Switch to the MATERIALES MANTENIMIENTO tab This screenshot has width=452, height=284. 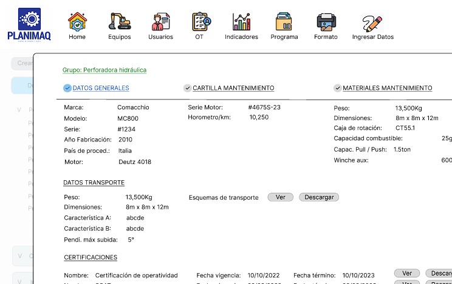pyautogui.click(x=387, y=88)
